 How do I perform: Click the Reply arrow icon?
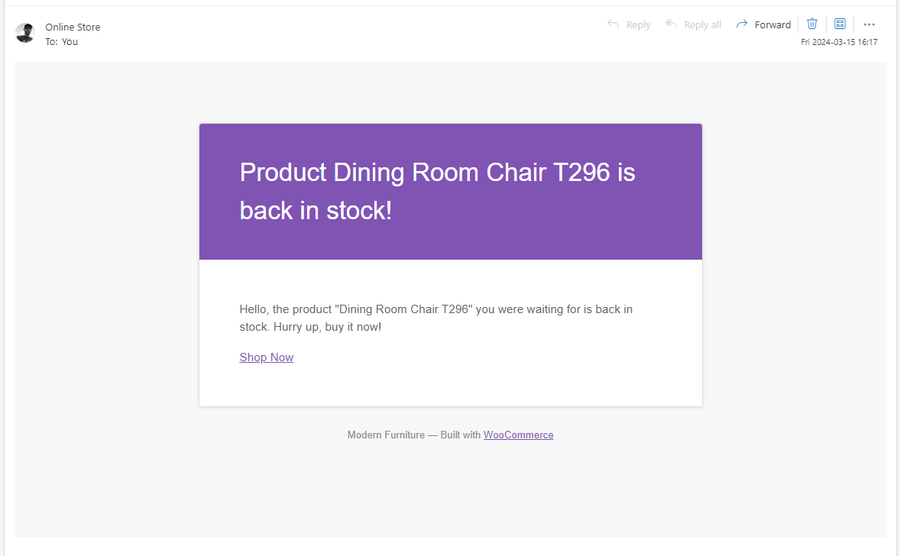tap(613, 24)
